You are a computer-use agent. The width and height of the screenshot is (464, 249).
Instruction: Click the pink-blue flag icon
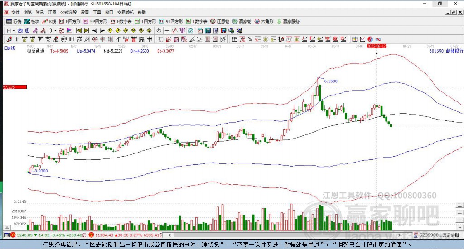coord(69,30)
